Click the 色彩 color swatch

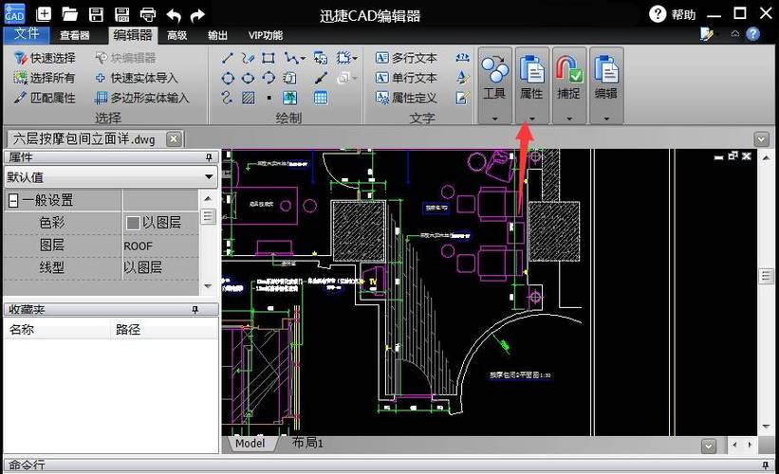(x=133, y=223)
